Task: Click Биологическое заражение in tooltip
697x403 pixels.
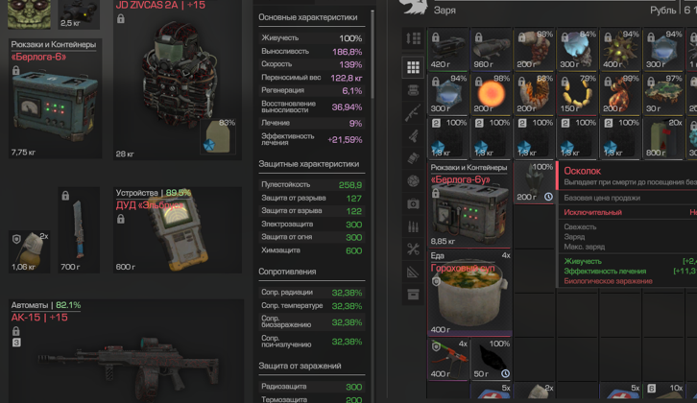Action: coord(608,281)
